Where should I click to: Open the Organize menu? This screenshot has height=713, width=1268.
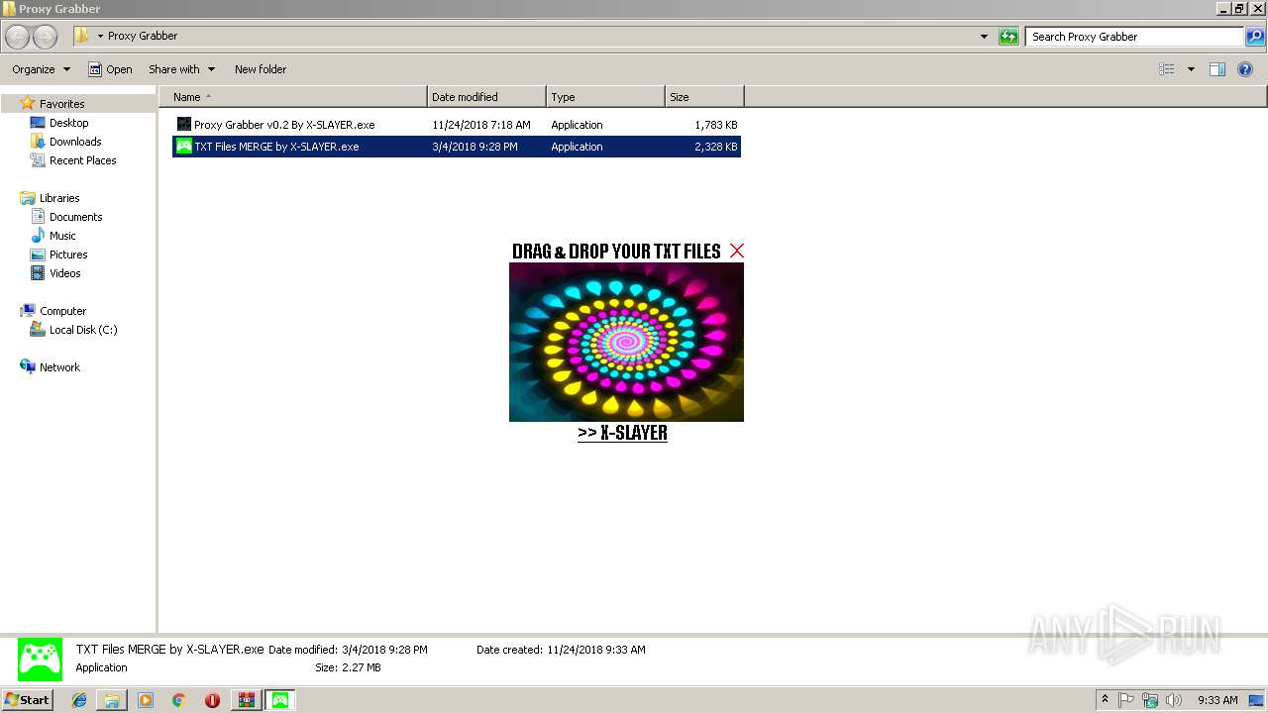click(41, 69)
